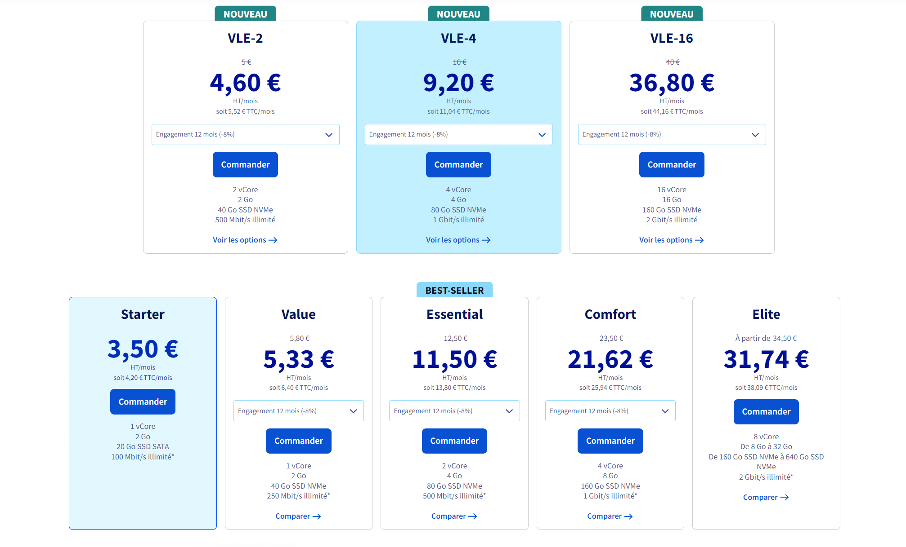906x547 pixels.
Task: Click Comparer link under Value
Action: pos(298,516)
